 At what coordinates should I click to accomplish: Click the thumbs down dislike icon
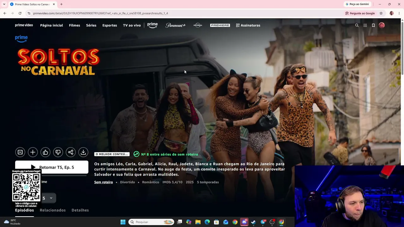tap(58, 152)
